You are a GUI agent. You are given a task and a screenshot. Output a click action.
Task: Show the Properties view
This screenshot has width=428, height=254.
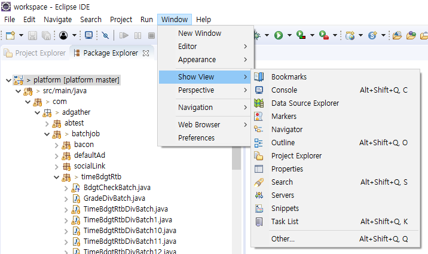335,169
